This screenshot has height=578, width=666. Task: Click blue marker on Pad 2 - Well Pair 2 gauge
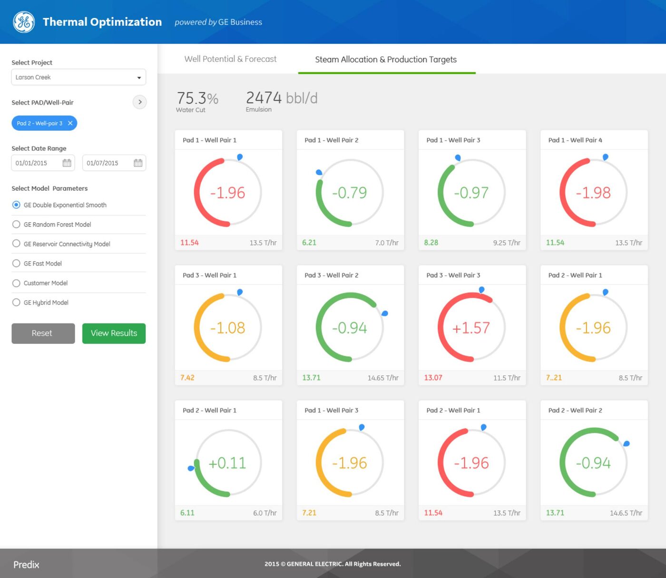tap(627, 443)
